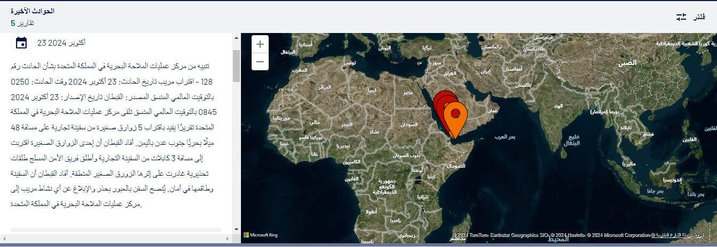Click the العراق label on the map
The height and width of the screenshot is (247, 717).
450,72
